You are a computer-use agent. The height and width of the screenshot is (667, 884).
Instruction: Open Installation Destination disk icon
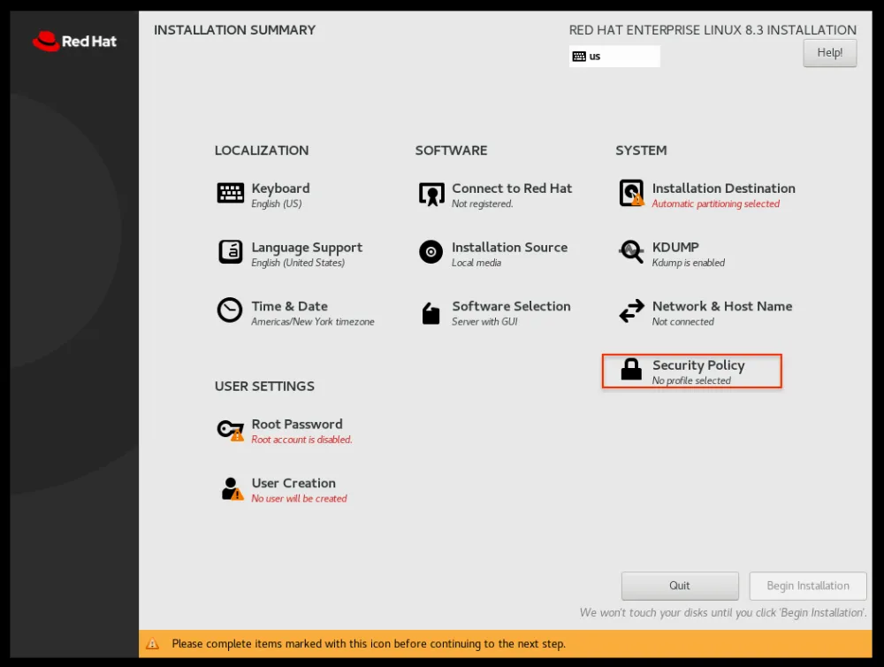pos(631,193)
